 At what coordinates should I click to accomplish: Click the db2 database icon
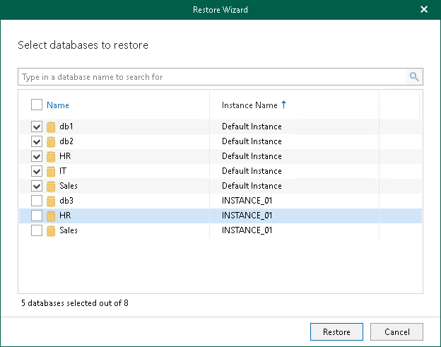point(51,142)
